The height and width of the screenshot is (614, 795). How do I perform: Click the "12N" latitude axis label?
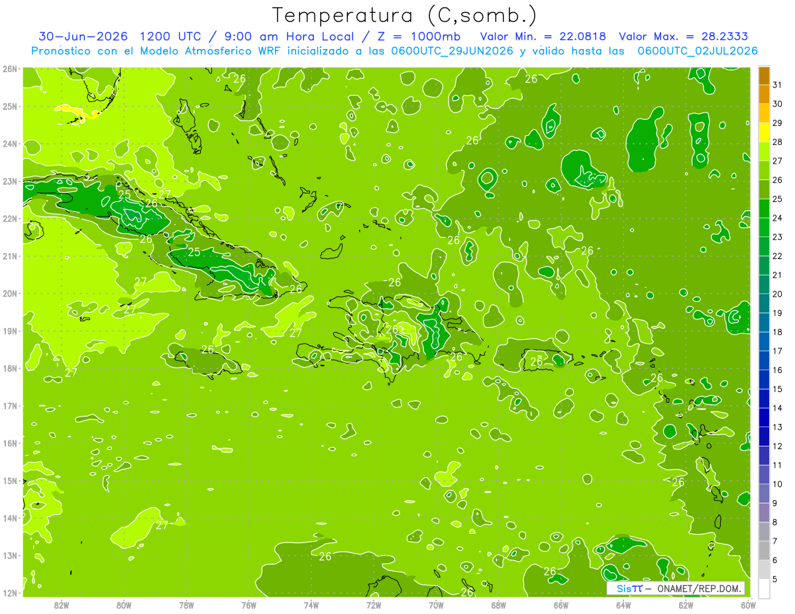[x=10, y=592]
